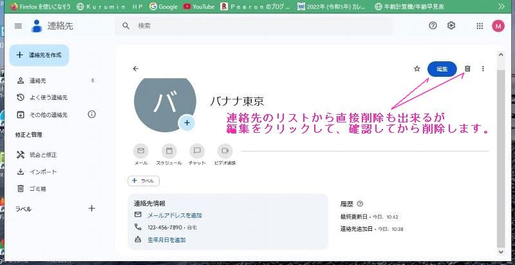Open the three-dot more options menu

[x=482, y=69]
